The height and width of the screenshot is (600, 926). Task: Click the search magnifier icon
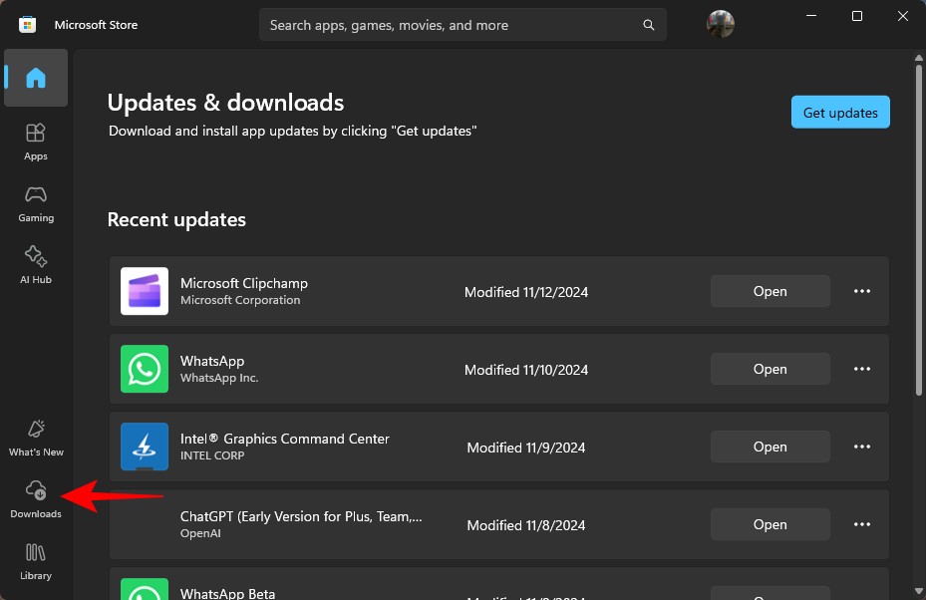click(x=649, y=25)
